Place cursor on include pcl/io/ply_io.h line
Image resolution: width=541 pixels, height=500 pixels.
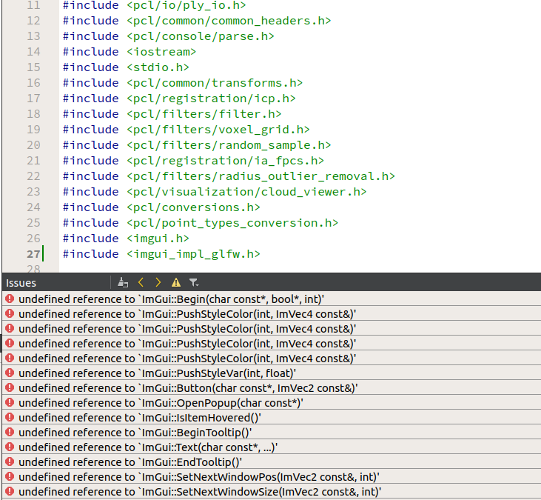coord(154,5)
